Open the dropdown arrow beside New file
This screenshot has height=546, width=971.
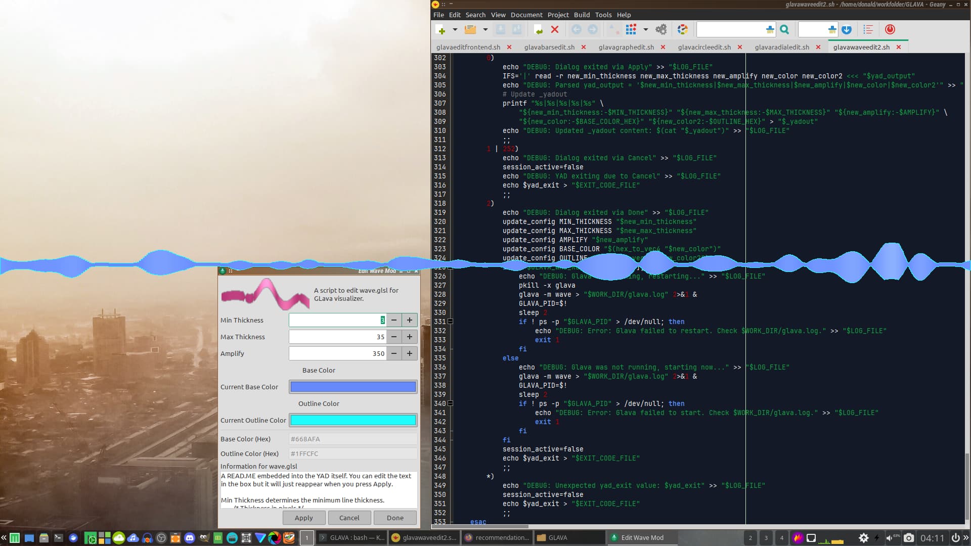coord(455,30)
